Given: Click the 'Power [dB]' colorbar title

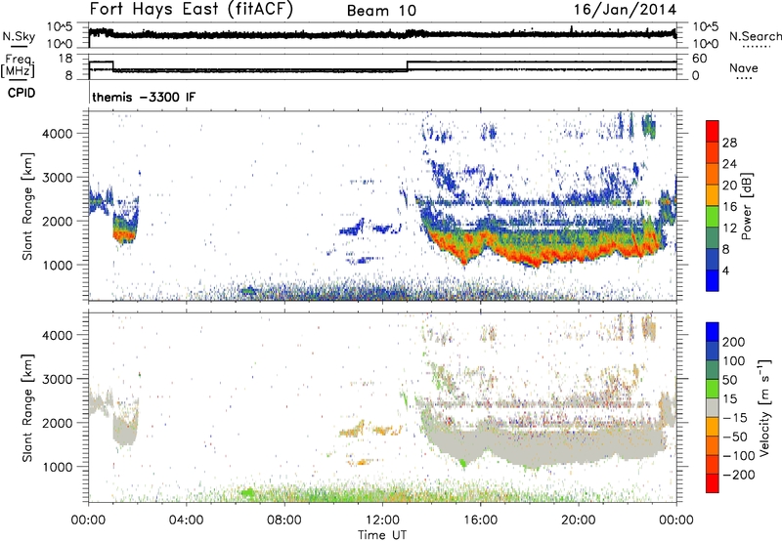Looking at the screenshot, I should tap(747, 206).
